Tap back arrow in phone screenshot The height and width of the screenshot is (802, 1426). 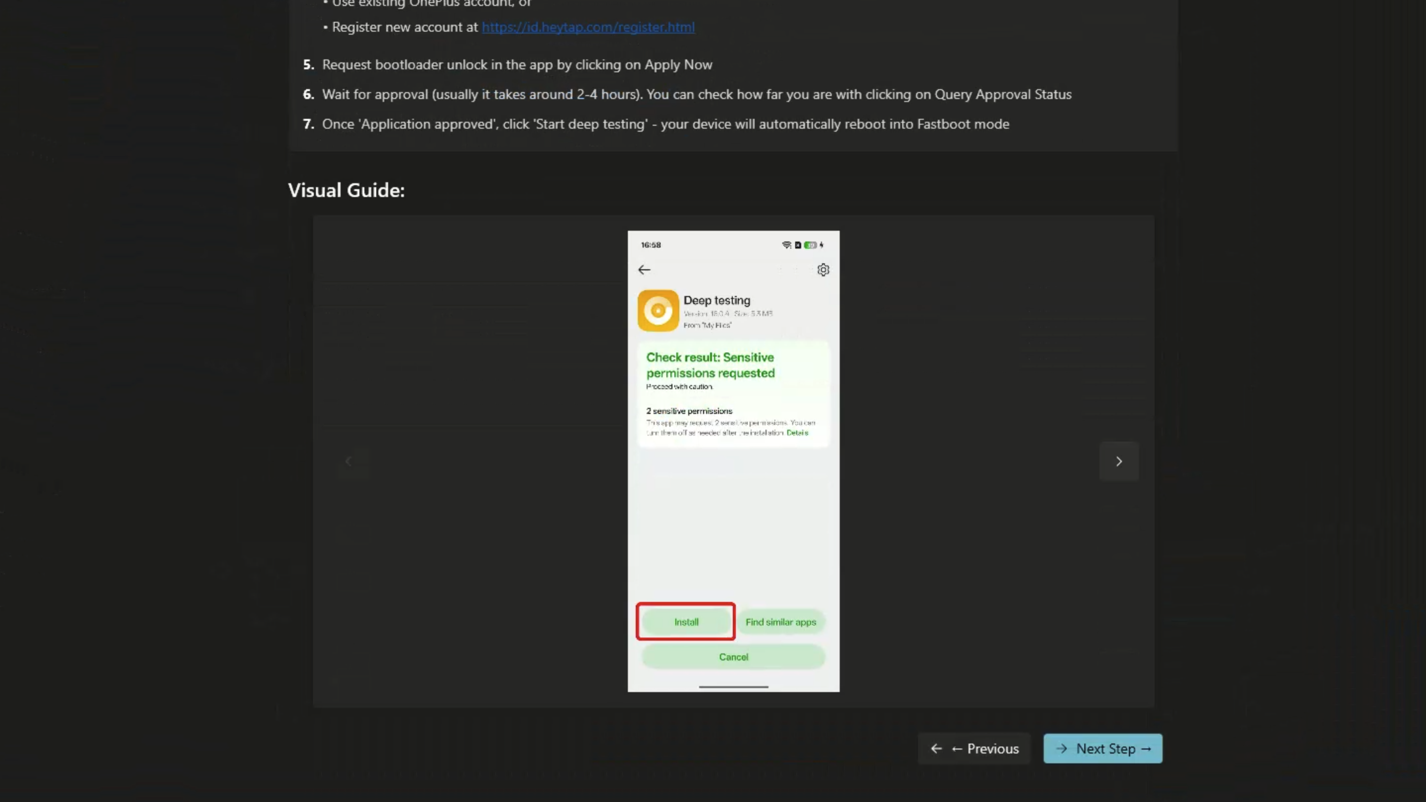click(x=644, y=269)
